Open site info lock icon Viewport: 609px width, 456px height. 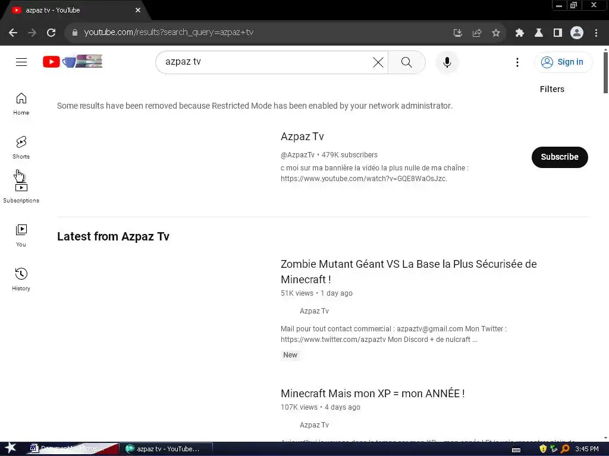74,33
